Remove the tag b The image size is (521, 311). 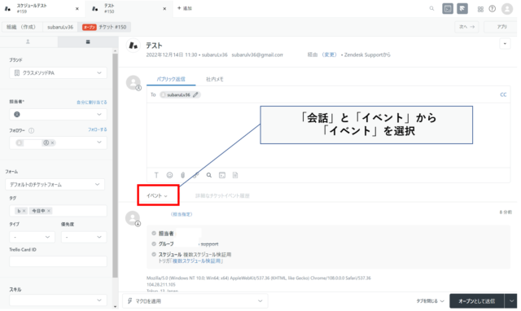(24, 211)
